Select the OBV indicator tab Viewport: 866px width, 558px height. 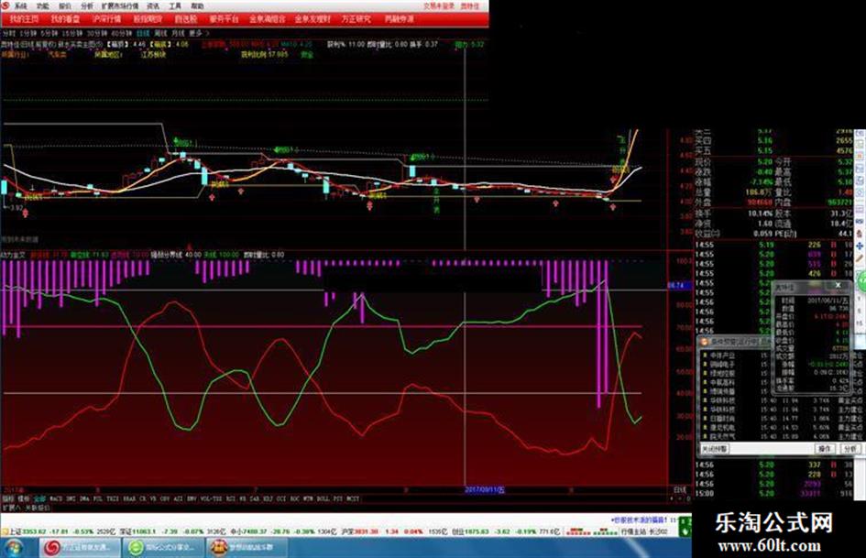[165, 498]
